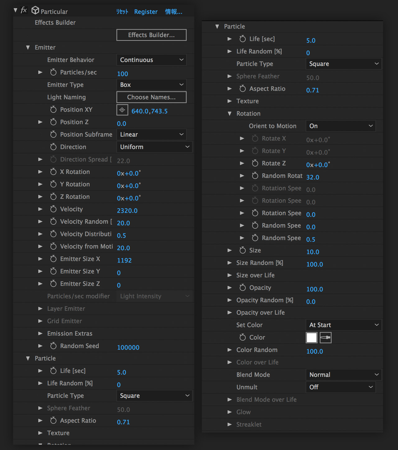Open the Blend Mode dropdown
This screenshot has width=398, height=450.
344,375
